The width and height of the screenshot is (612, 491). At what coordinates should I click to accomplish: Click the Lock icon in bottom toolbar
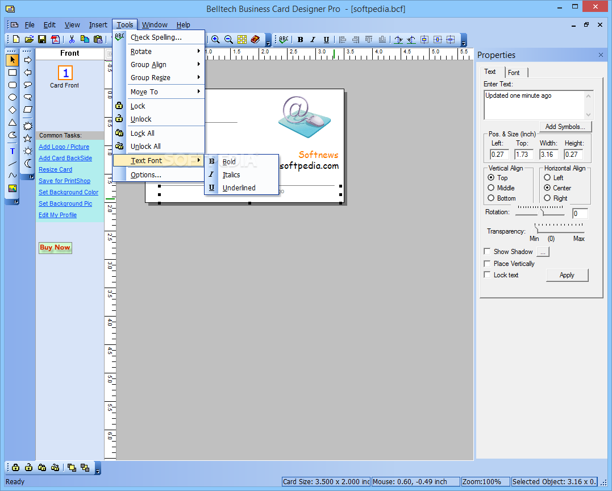15,467
